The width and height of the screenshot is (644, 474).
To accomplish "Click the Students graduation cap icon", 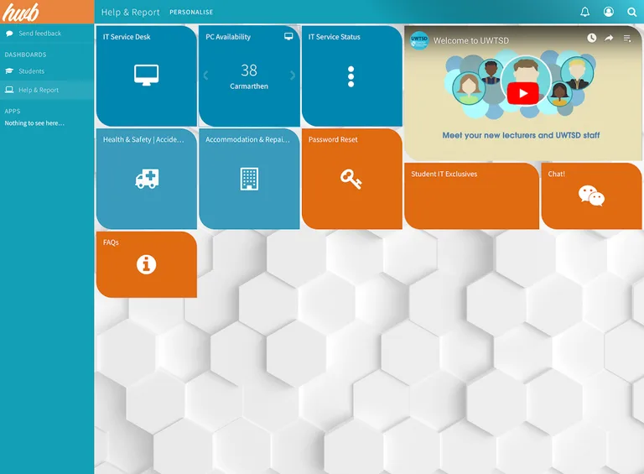I will [x=9, y=71].
